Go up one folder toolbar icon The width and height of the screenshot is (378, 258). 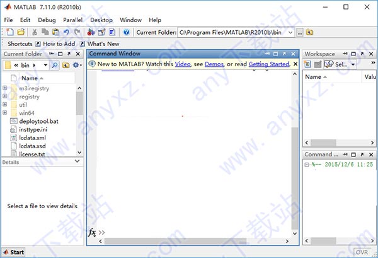(x=309, y=32)
